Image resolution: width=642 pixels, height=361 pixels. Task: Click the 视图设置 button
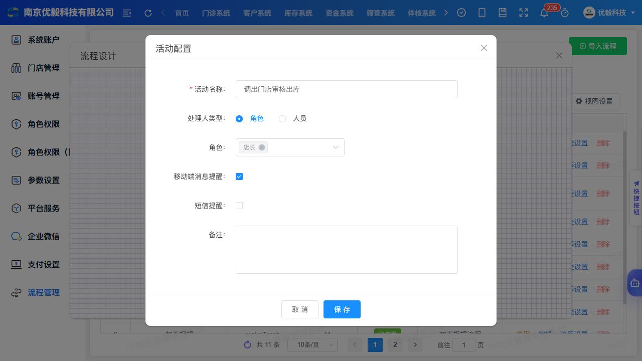(595, 101)
